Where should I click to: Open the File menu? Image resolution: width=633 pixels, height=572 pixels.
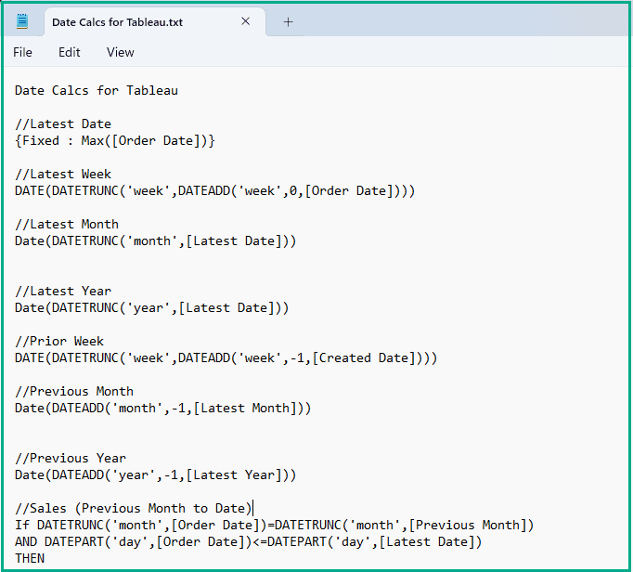pyautogui.click(x=22, y=53)
